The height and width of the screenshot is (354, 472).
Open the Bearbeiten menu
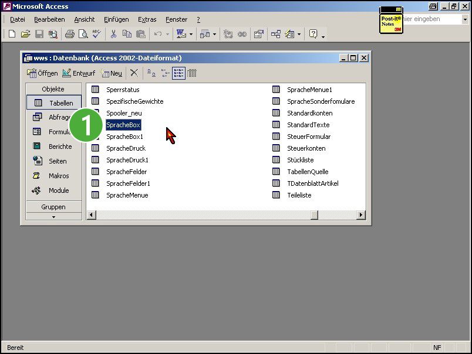point(49,19)
